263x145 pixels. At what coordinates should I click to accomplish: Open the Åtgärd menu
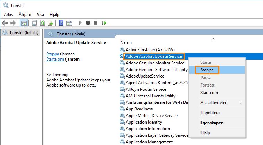click(x=25, y=14)
